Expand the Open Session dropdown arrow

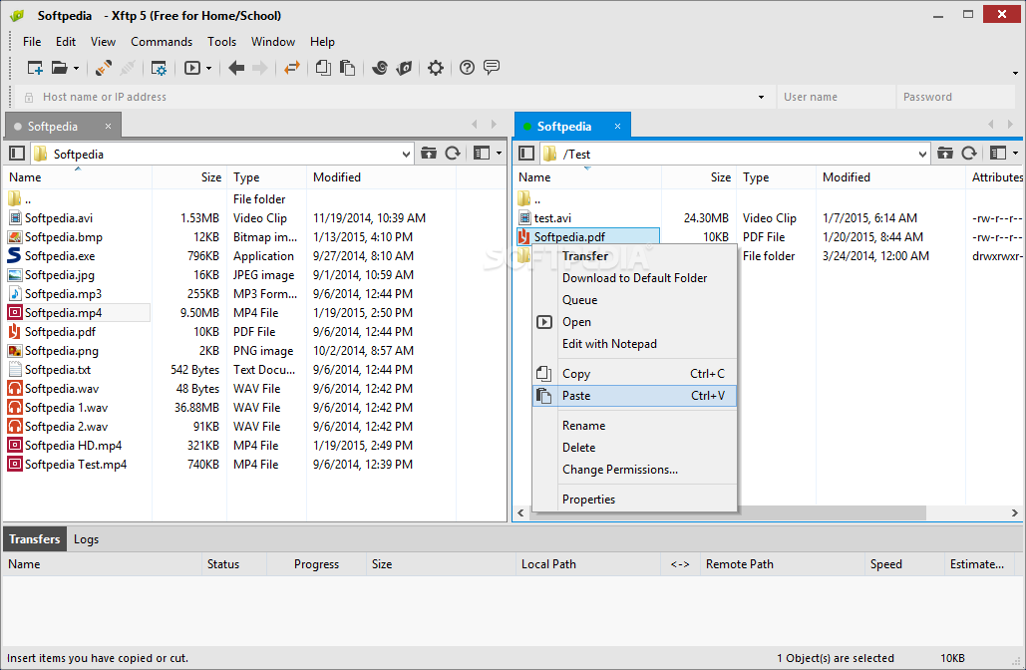pyautogui.click(x=76, y=68)
